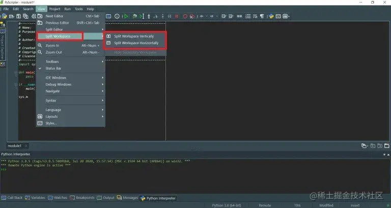The width and height of the screenshot is (391, 208).
Task: Click the Clear All Breakpoints icon
Action: pos(192,16)
